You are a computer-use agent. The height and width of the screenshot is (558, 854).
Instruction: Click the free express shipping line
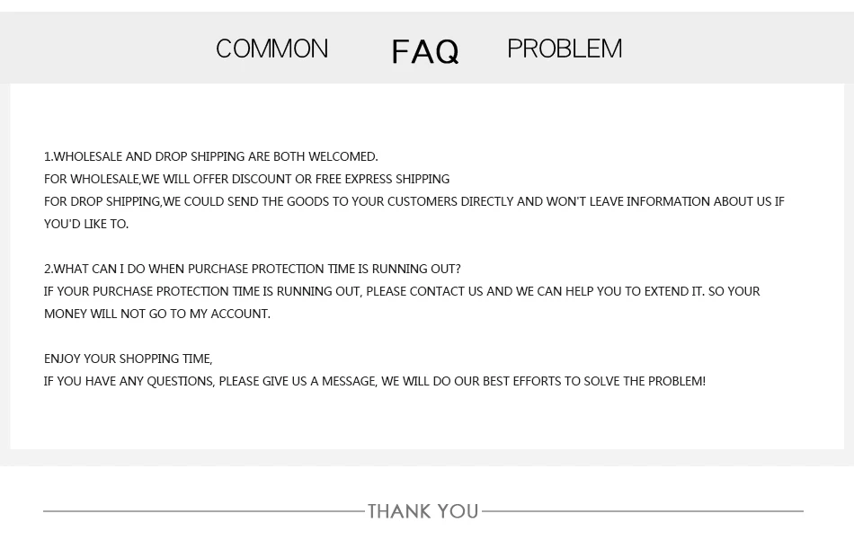pyautogui.click(x=246, y=179)
